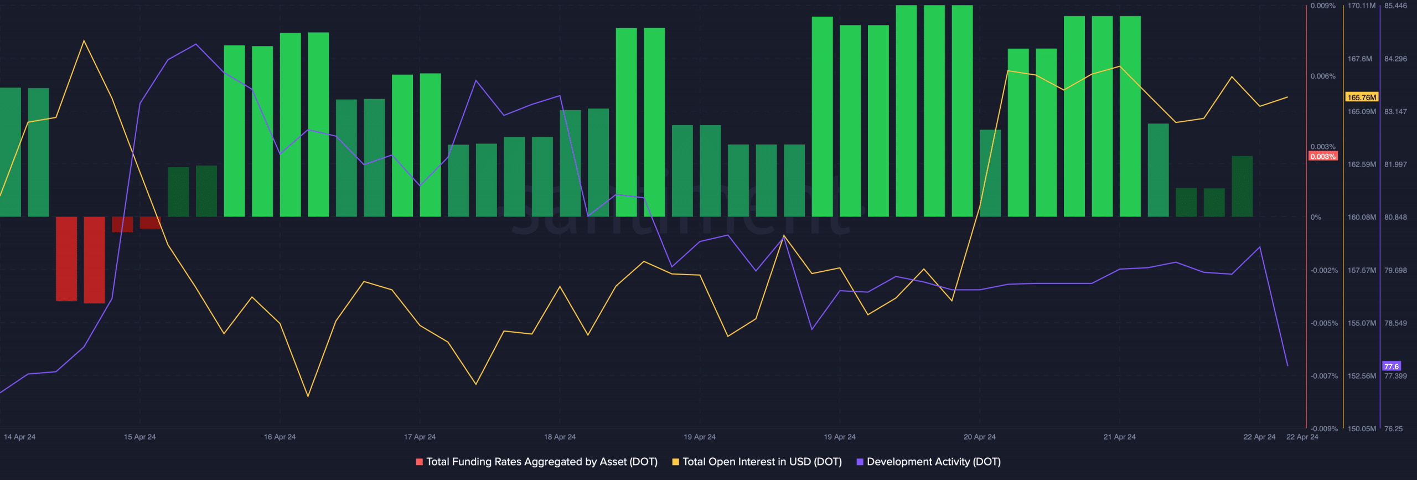Click the 84.296 axis value

(1395, 59)
